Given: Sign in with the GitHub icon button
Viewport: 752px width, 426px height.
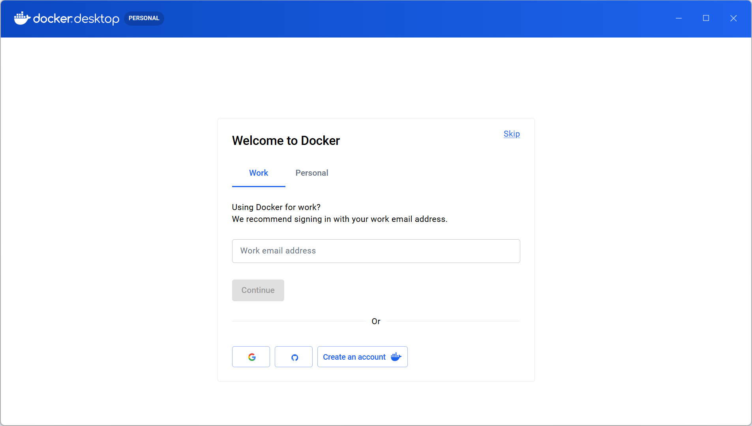Looking at the screenshot, I should [294, 357].
